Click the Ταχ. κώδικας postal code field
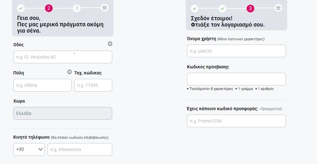The image size is (317, 164). click(93, 85)
